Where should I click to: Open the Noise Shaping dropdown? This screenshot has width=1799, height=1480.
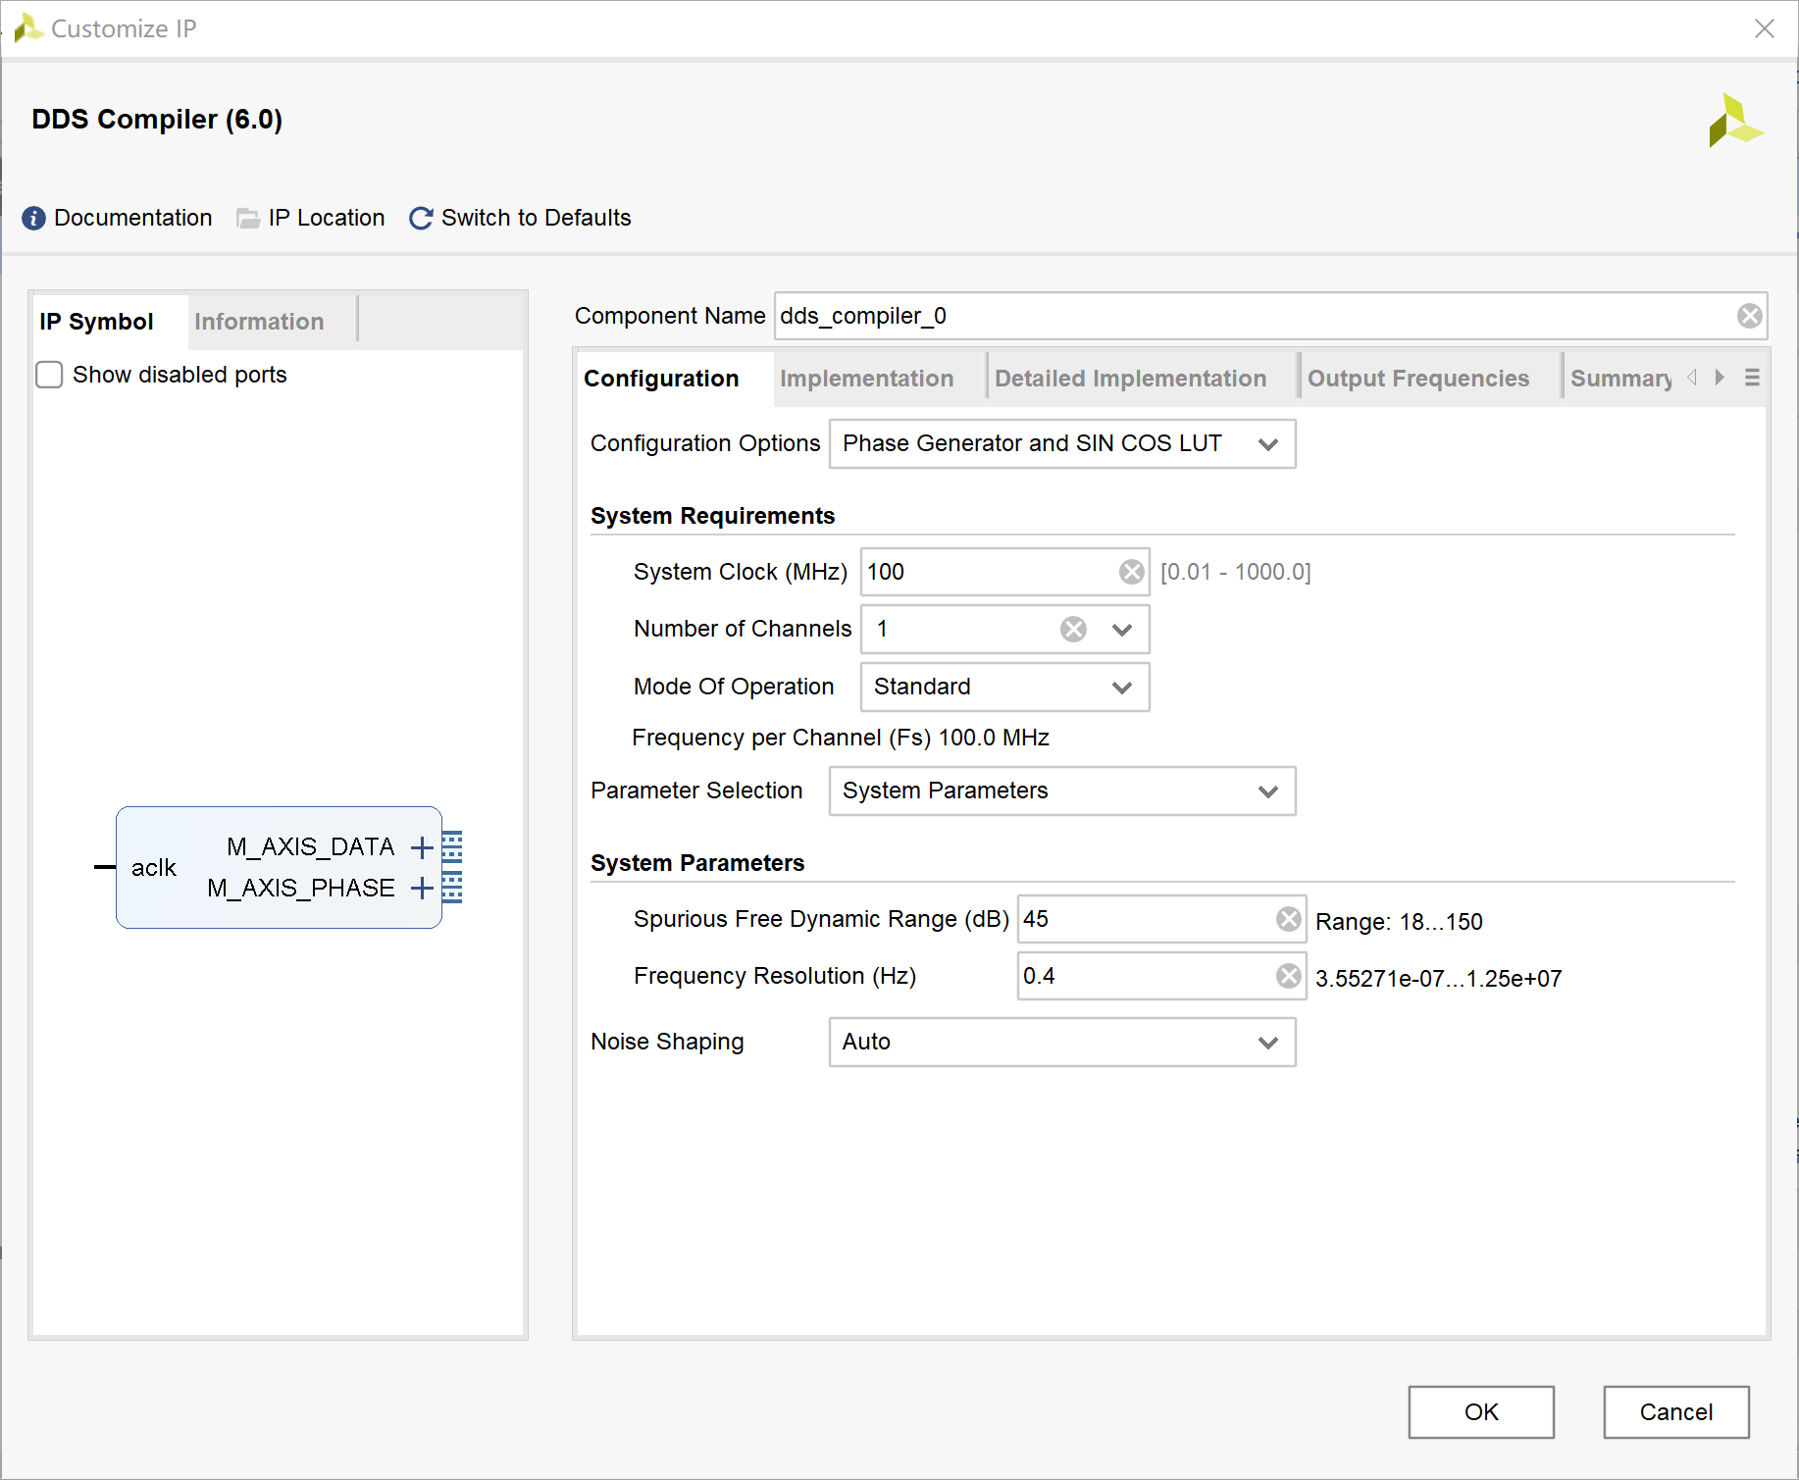pyautogui.click(x=1268, y=1043)
